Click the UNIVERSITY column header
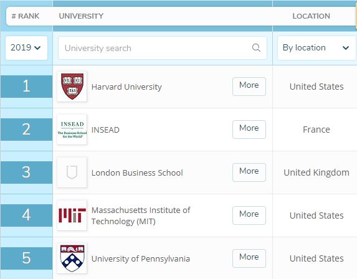Screen dimensions: 357x279 [x=81, y=16]
